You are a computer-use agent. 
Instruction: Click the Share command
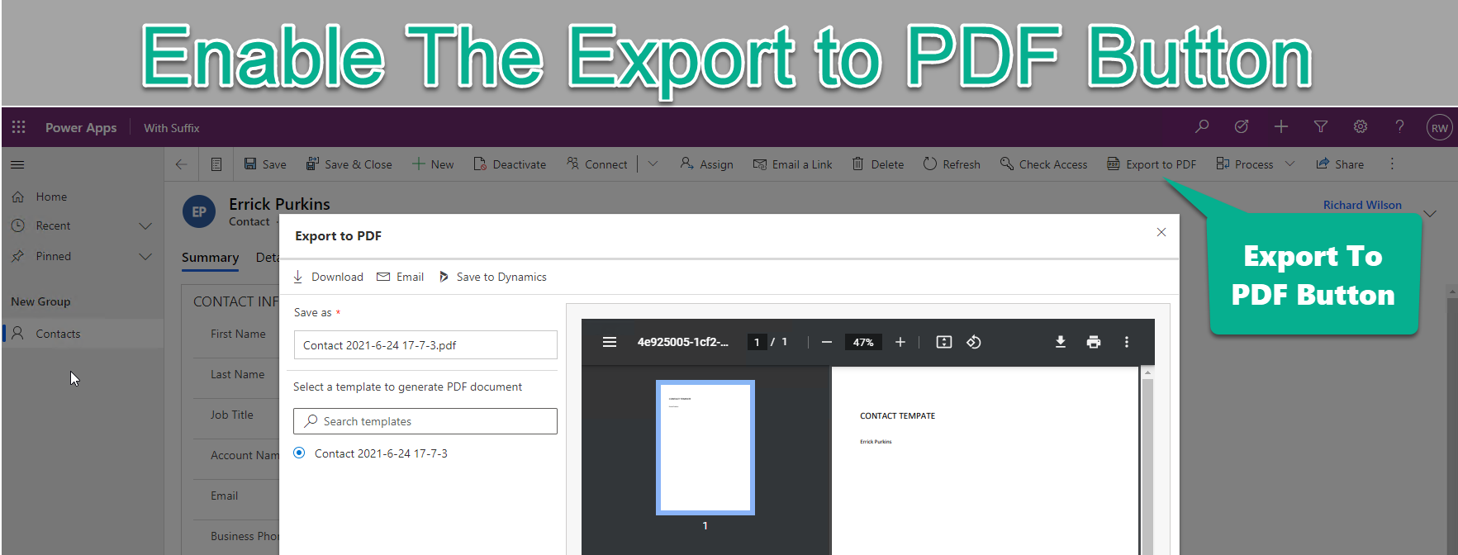point(1340,164)
